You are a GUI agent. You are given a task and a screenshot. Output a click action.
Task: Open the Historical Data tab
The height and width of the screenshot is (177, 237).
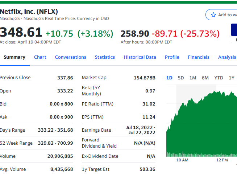(x=140, y=57)
